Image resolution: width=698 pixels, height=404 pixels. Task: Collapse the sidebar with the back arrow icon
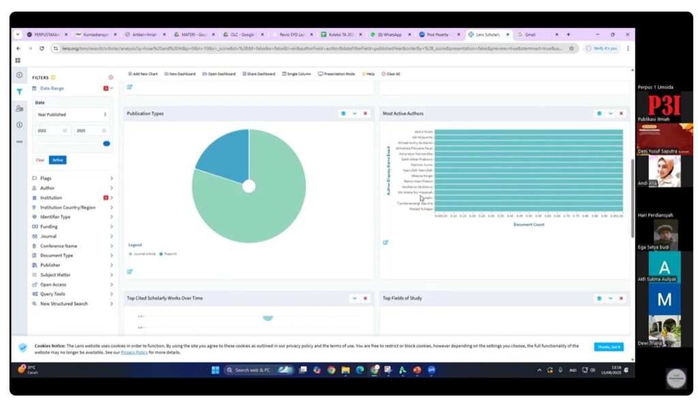point(19,75)
